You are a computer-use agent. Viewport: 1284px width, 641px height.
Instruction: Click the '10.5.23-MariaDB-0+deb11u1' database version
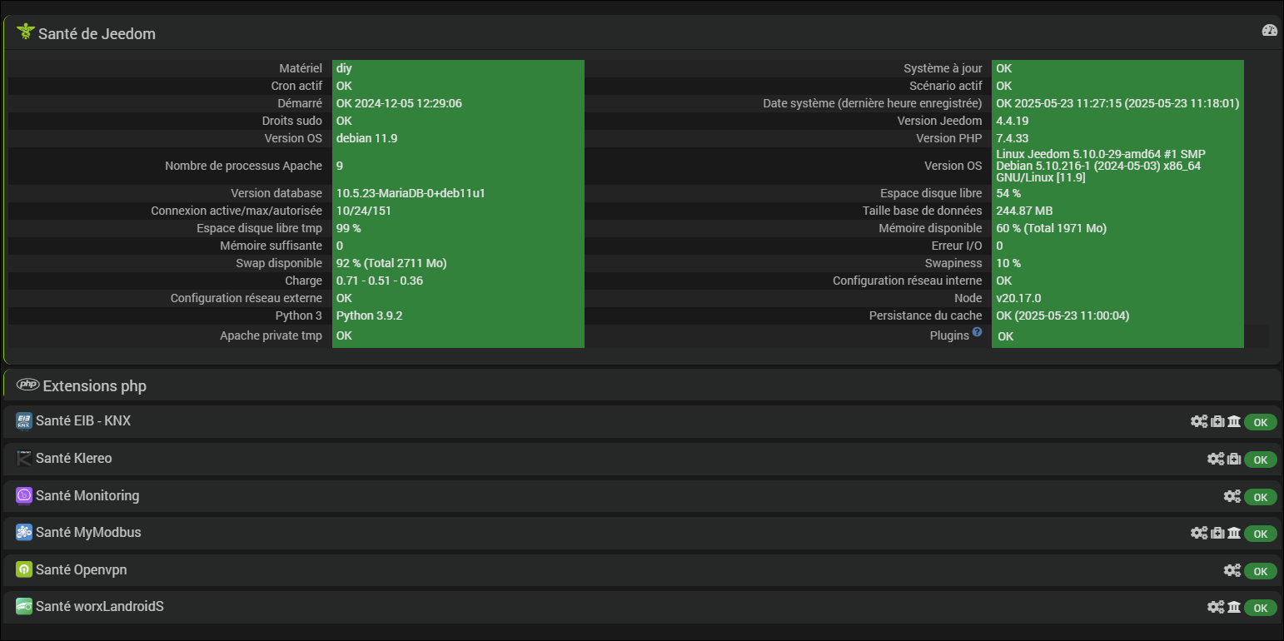411,193
